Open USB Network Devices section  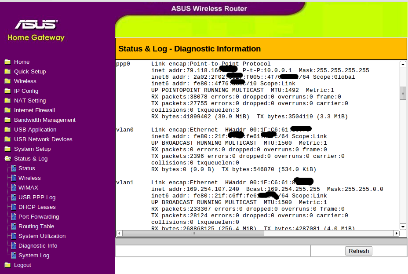43,139
